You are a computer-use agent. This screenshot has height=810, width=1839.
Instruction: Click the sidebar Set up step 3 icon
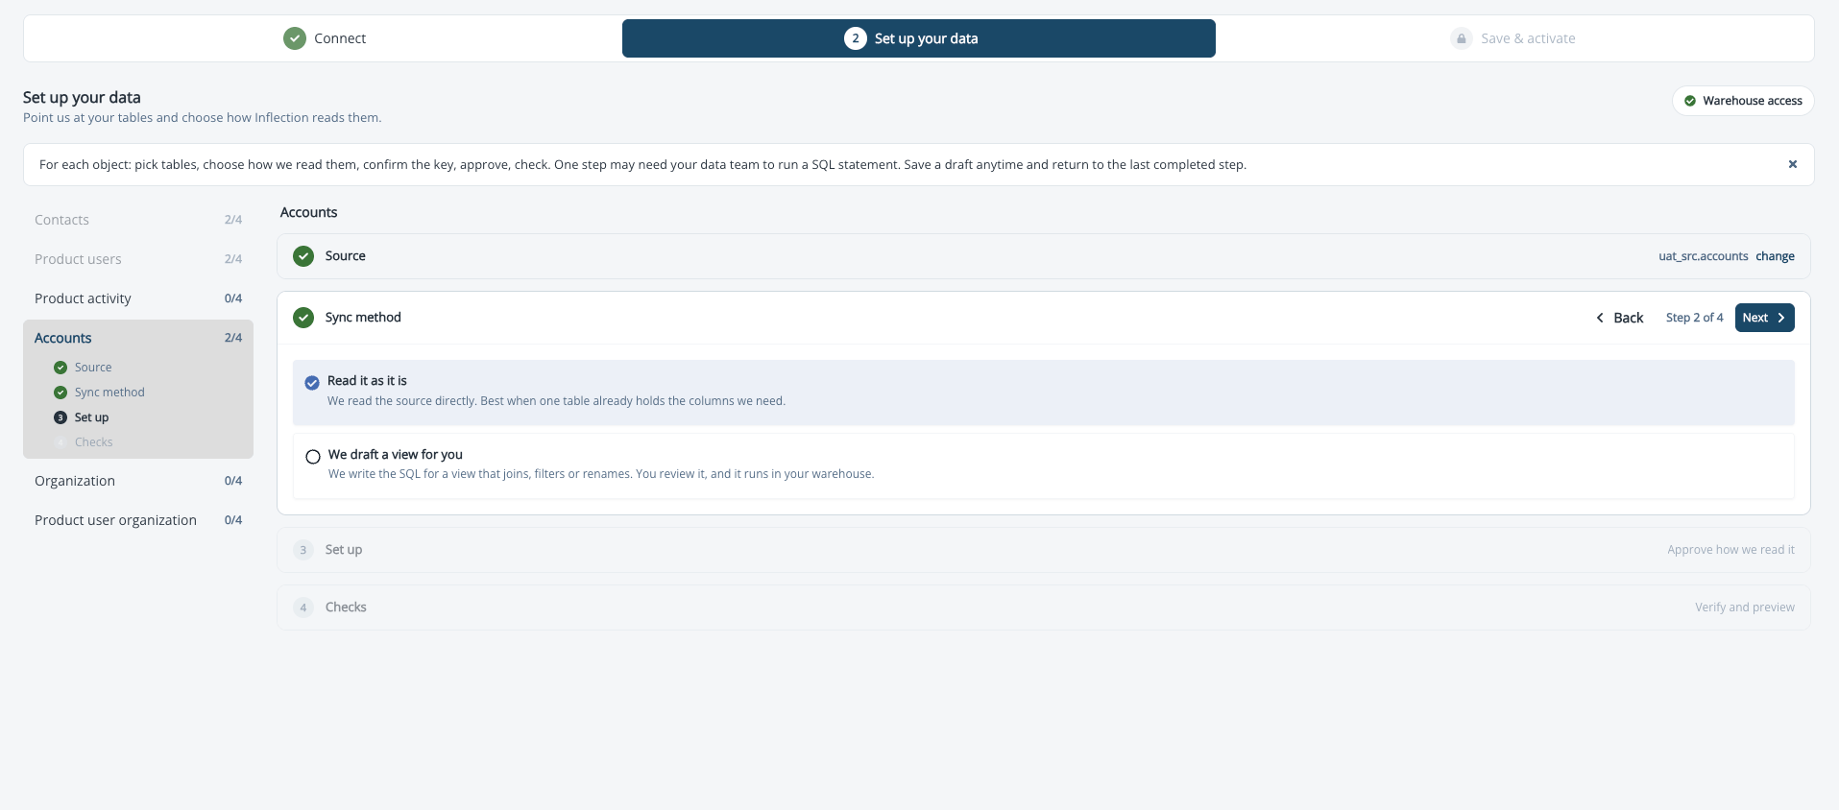point(60,417)
